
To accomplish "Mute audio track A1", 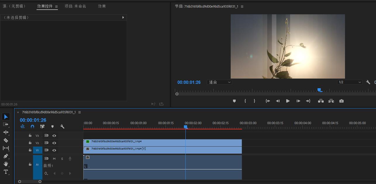I will pyautogui.click(x=54, y=159).
